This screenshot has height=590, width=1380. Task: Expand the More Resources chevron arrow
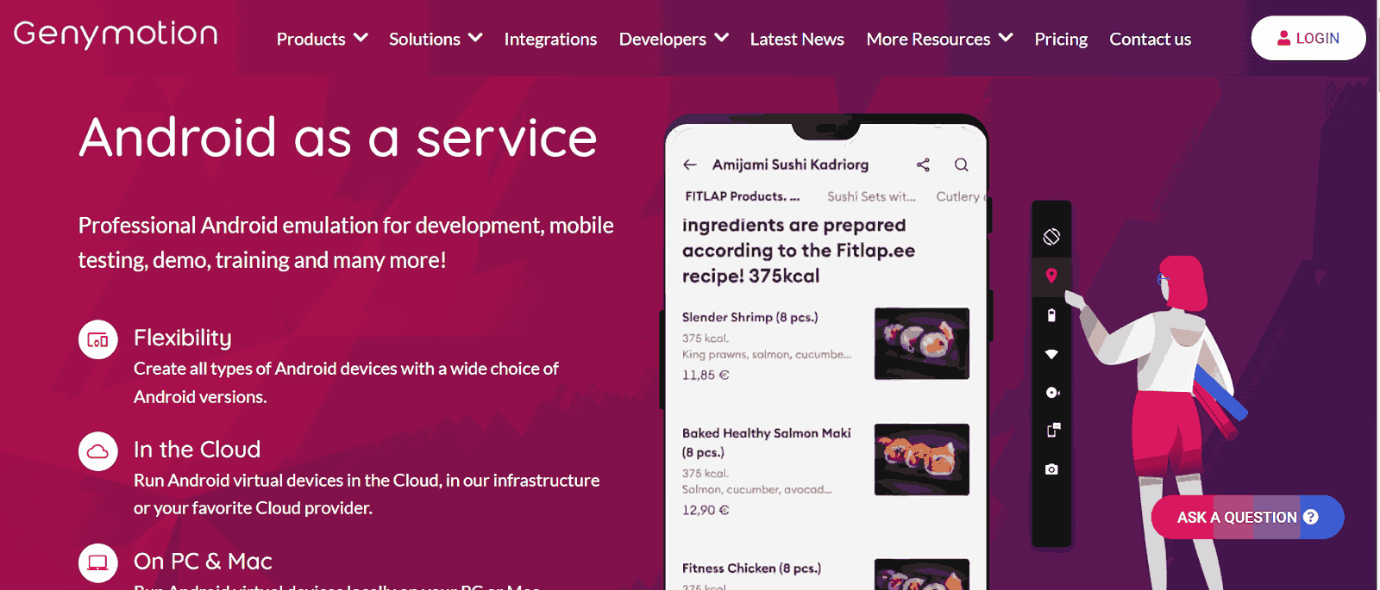[x=1006, y=38]
